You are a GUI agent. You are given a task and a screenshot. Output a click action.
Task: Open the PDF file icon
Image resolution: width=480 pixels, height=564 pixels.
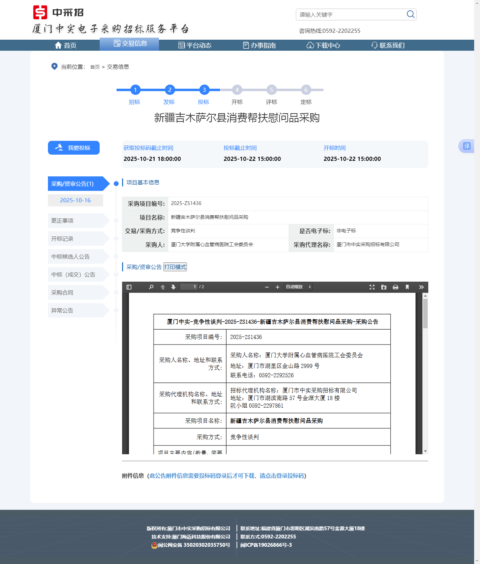[x=384, y=287]
